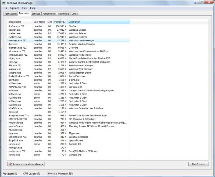Image resolution: width=215 pixels, height=177 pixels.
Task: Select msnmsgr.exe *32 process row
Action: pyautogui.click(x=68, y=41)
